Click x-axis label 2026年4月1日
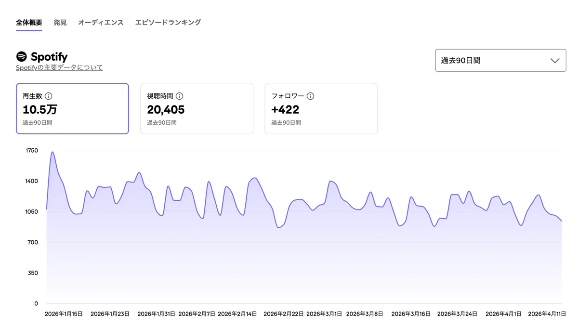 (503, 314)
